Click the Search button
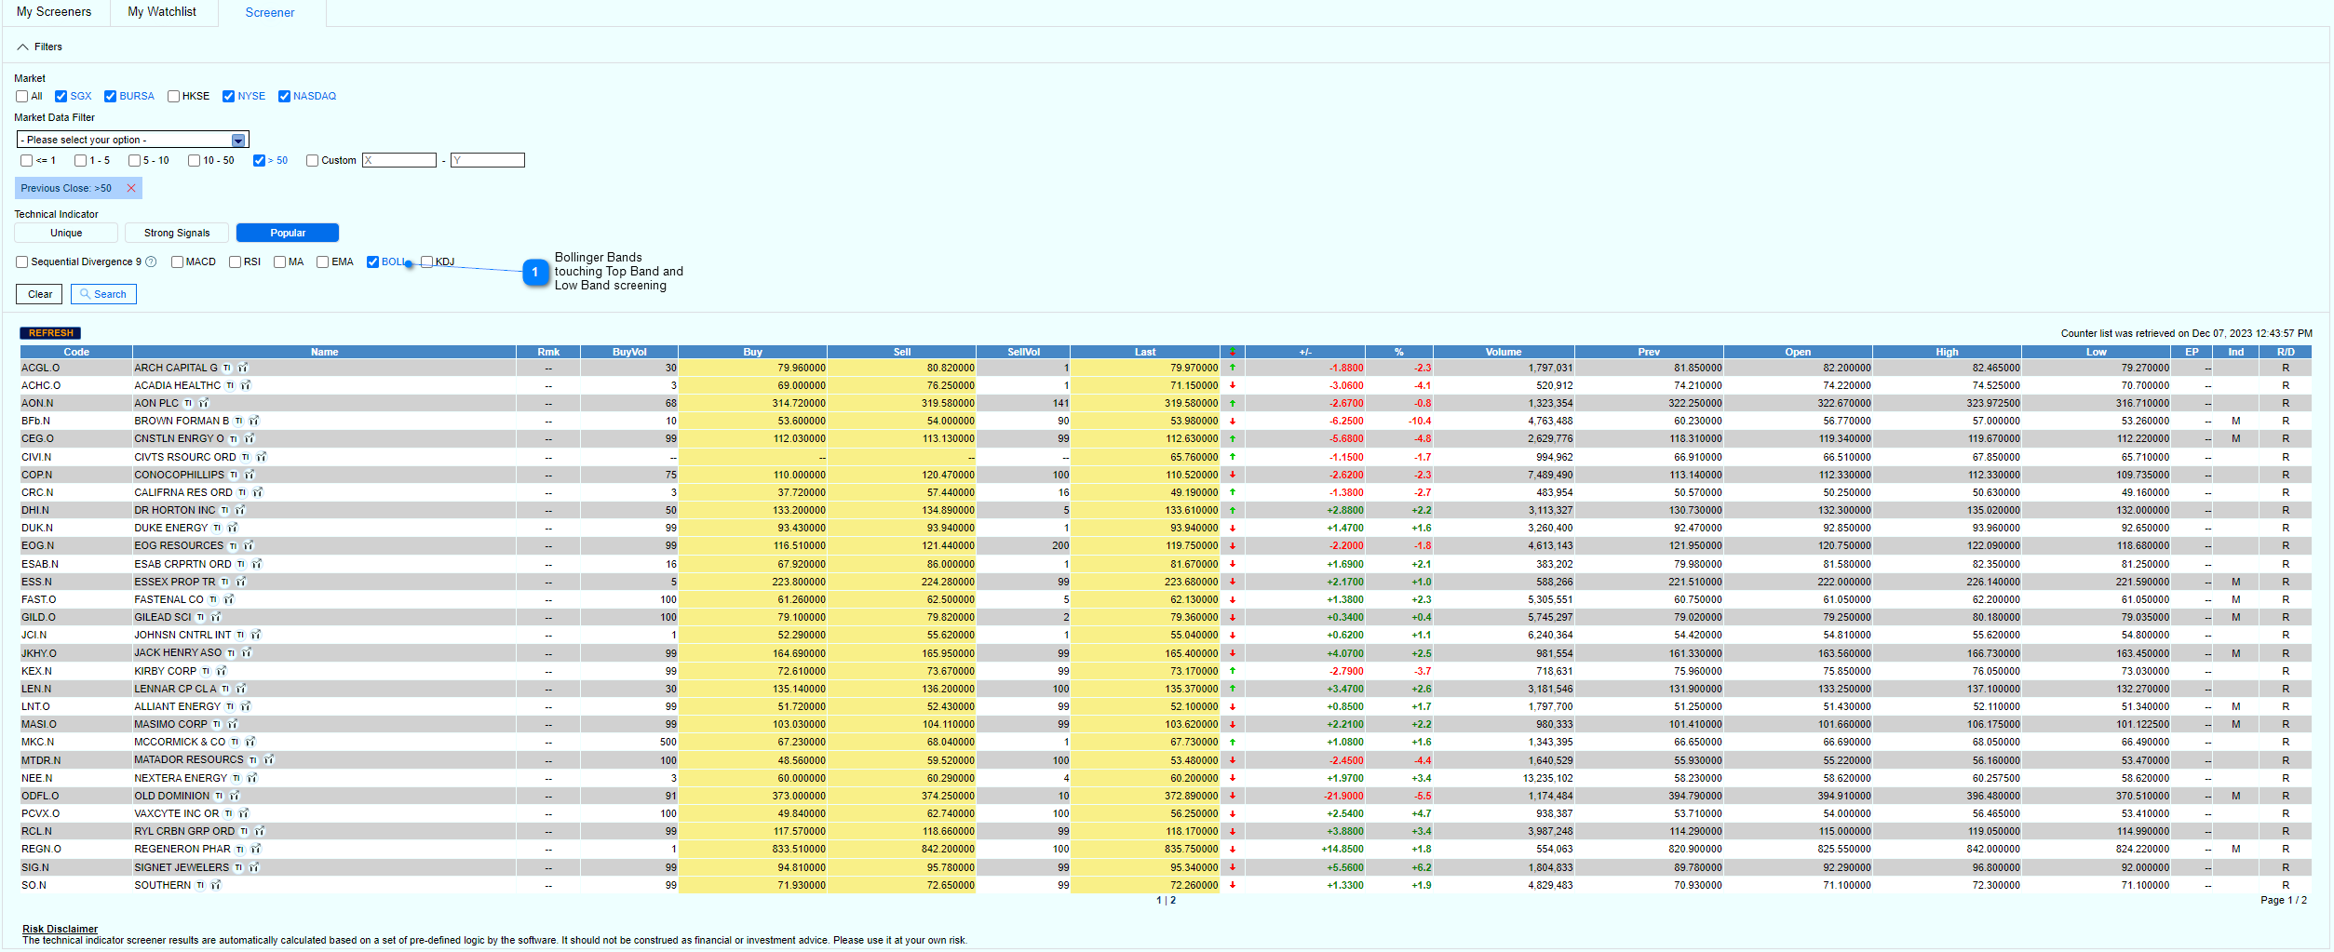Screen dimensions: 2334x952 click(103, 294)
